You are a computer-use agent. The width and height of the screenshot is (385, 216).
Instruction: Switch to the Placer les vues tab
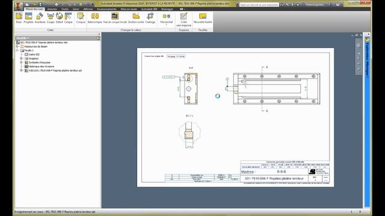(x=34, y=9)
